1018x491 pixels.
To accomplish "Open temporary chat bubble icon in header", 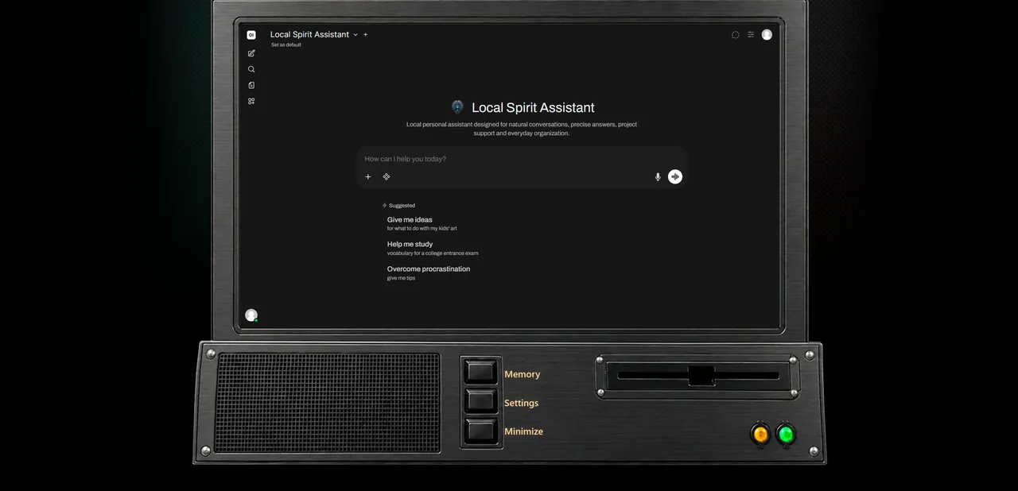I will [x=736, y=34].
